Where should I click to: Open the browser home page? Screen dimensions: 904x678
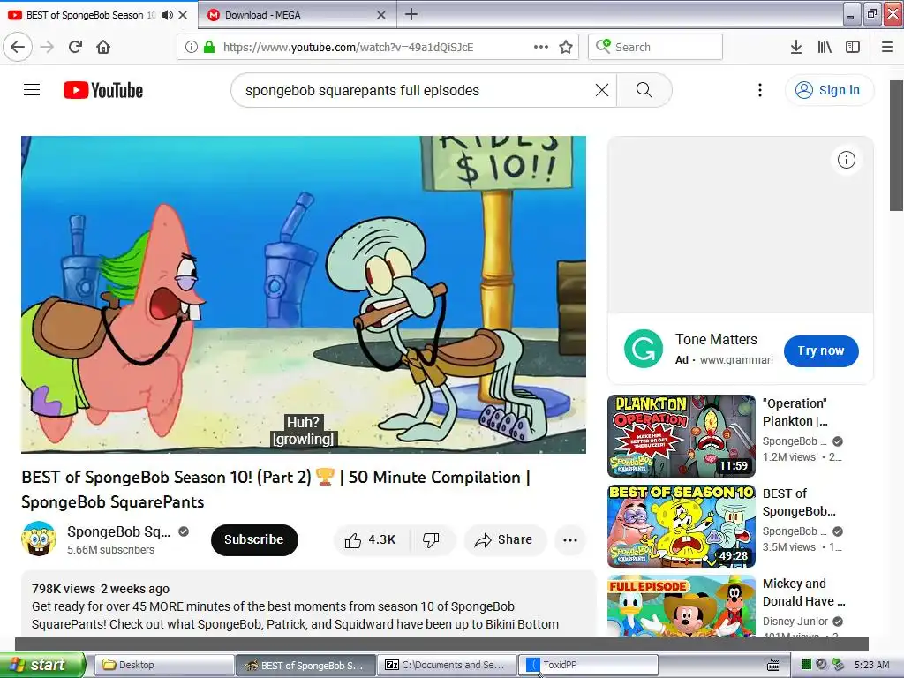click(x=103, y=47)
